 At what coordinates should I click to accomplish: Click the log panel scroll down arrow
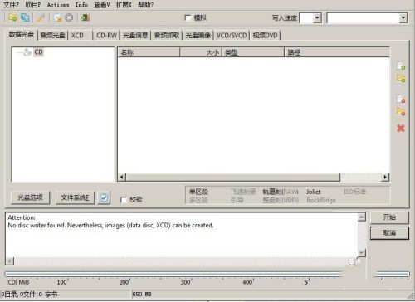(x=362, y=252)
